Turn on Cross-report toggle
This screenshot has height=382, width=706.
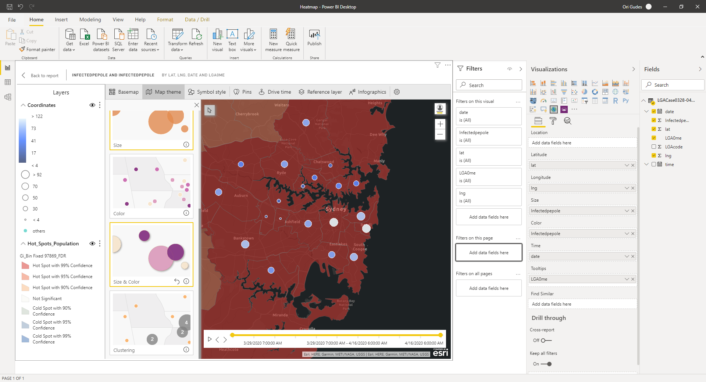546,340
